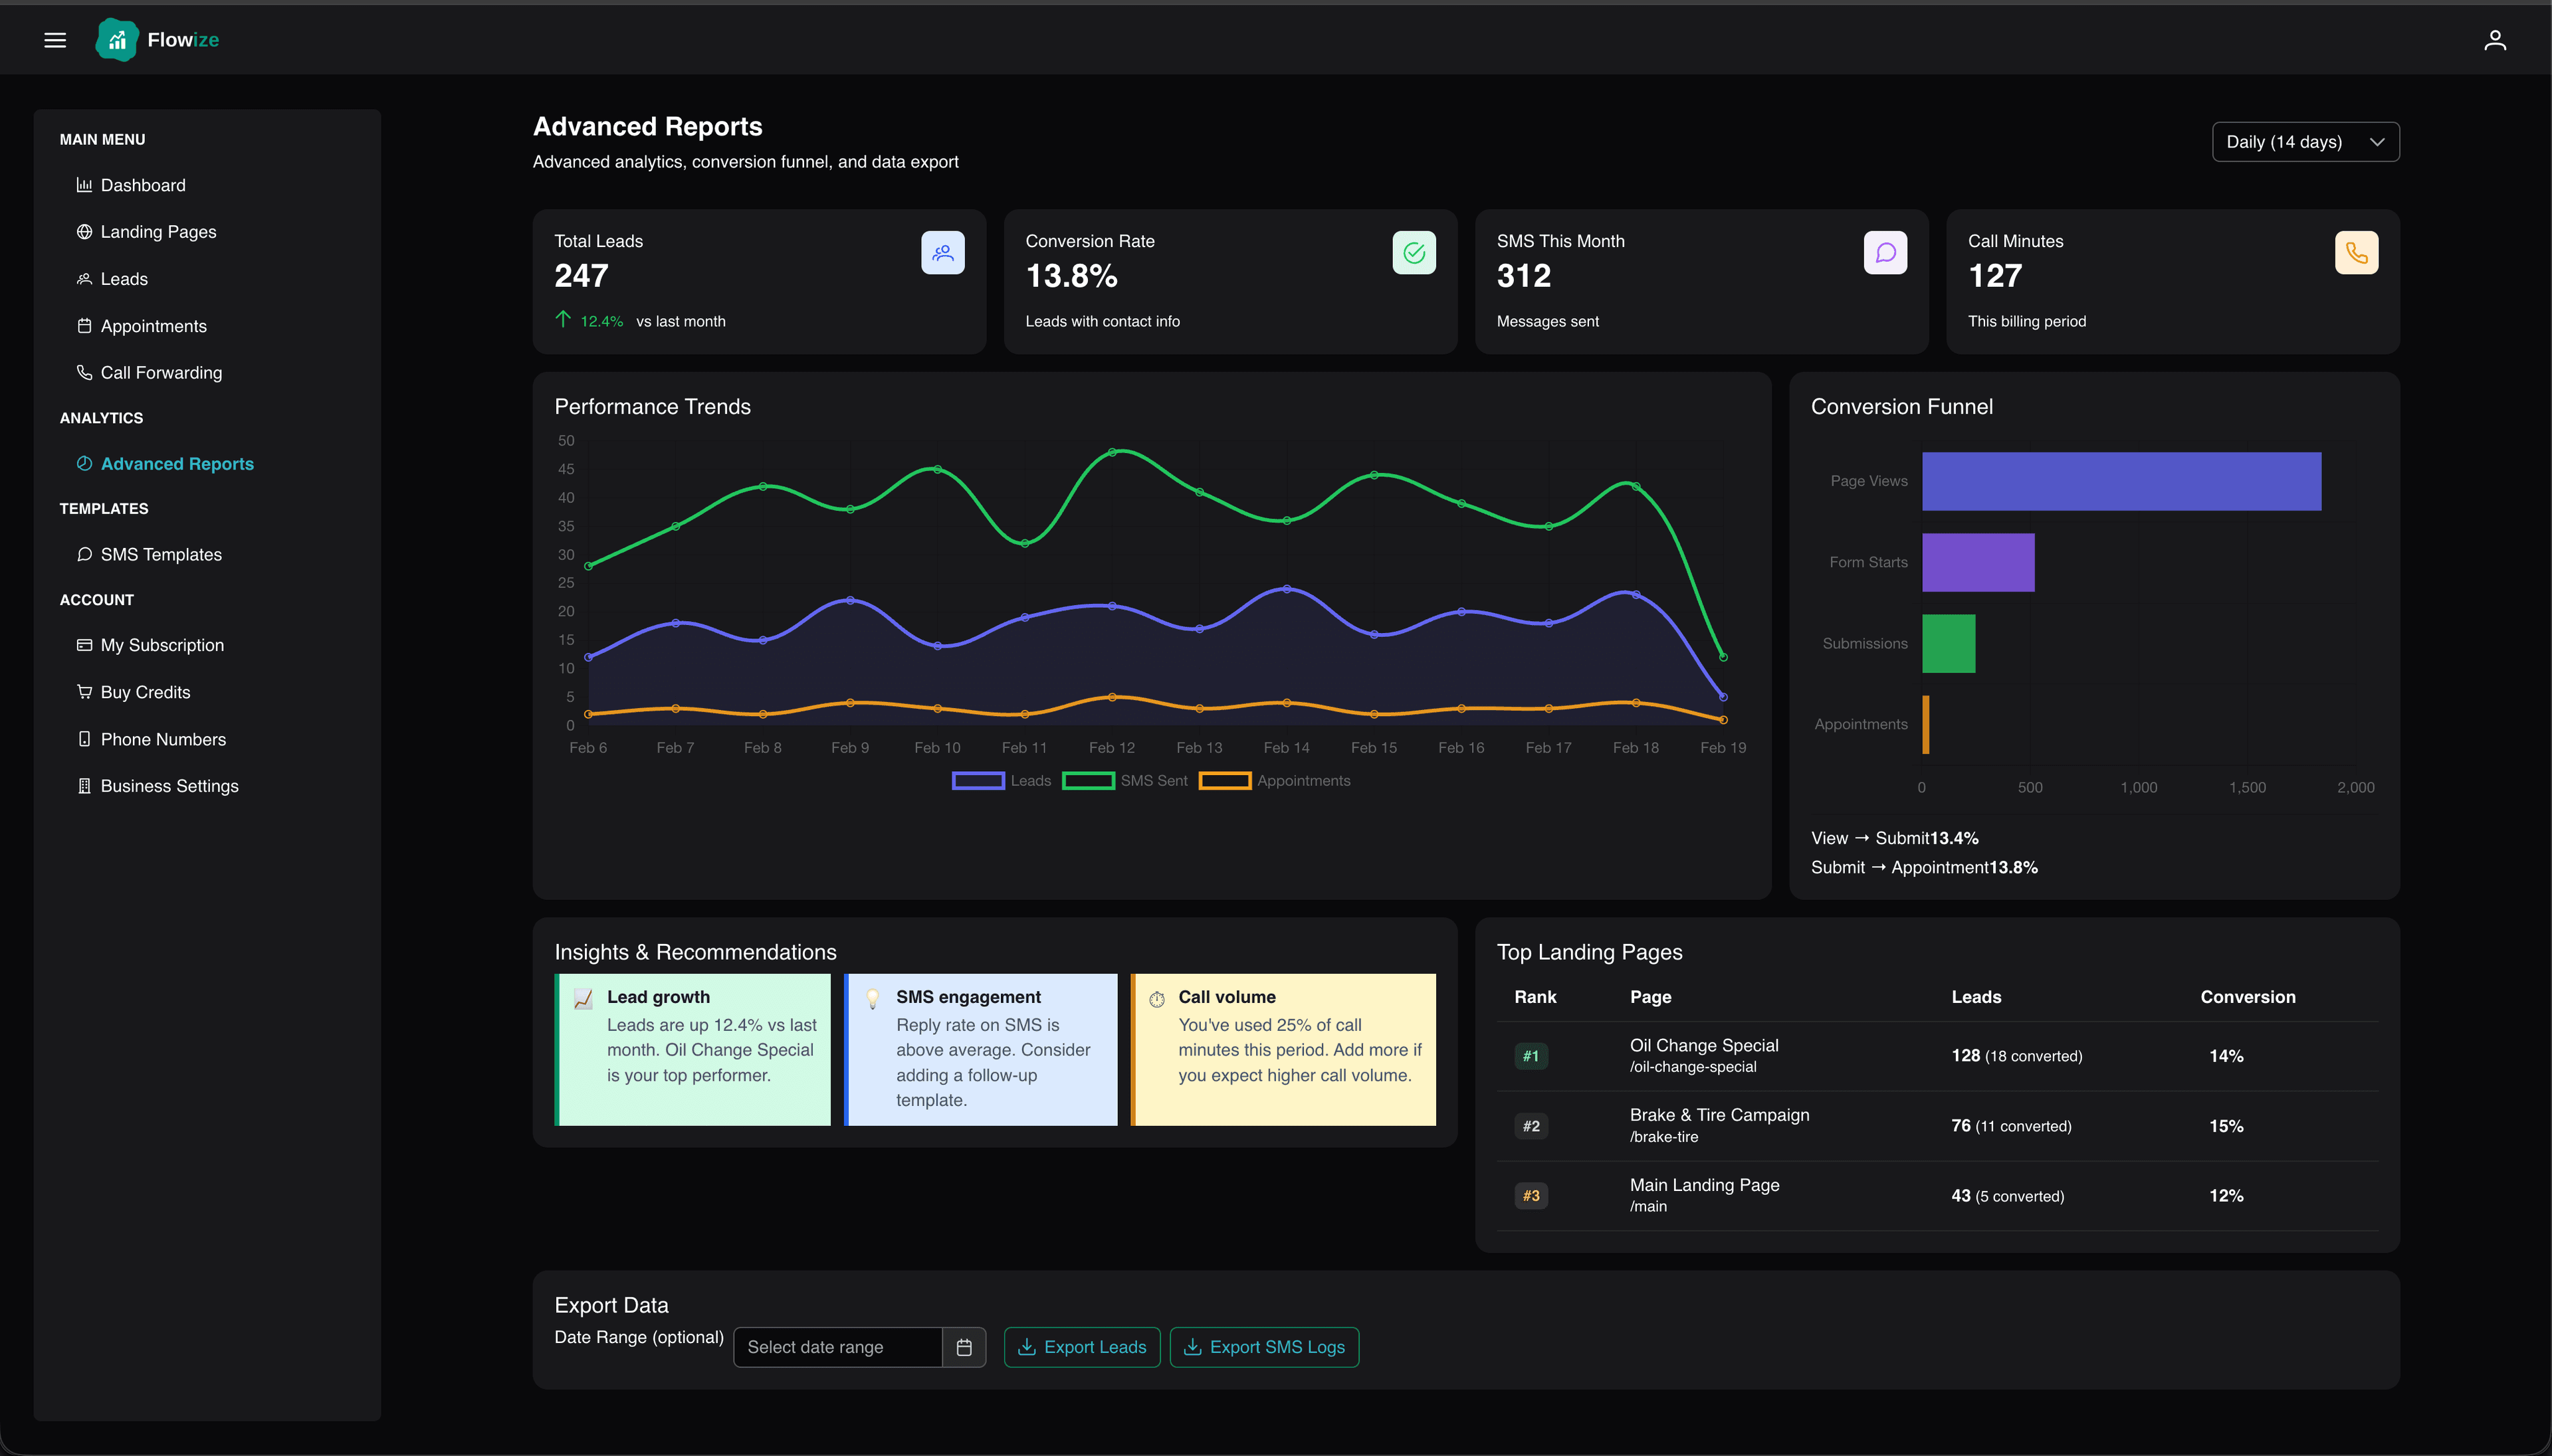2552x1456 pixels.
Task: Click the Conversion Rate checkmark icon
Action: [x=1414, y=253]
